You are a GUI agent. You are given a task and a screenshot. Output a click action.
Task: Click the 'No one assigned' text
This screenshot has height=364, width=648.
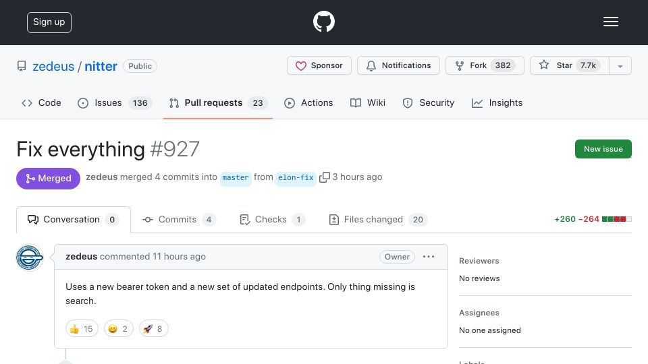click(490, 330)
